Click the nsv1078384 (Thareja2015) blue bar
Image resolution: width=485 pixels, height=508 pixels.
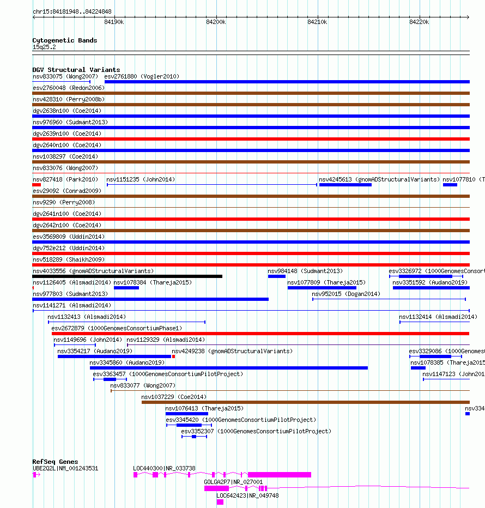126,288
